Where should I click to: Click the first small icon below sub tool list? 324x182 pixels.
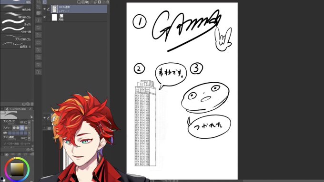coord(24,104)
